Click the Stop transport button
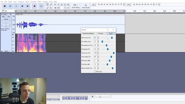The height and width of the screenshot is (104, 185). (x=16, y=6)
